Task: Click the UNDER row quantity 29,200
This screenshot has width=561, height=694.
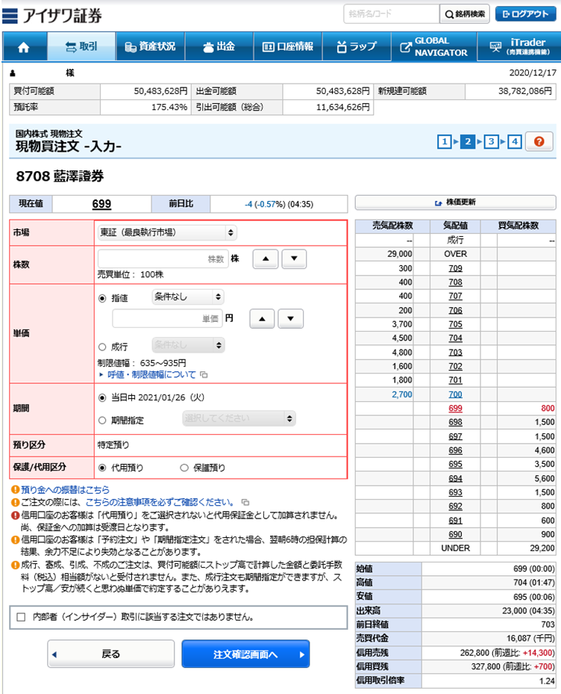Action: (542, 548)
